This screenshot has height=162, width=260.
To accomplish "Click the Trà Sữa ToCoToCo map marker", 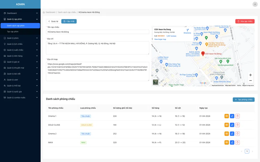I will [x=207, y=44].
